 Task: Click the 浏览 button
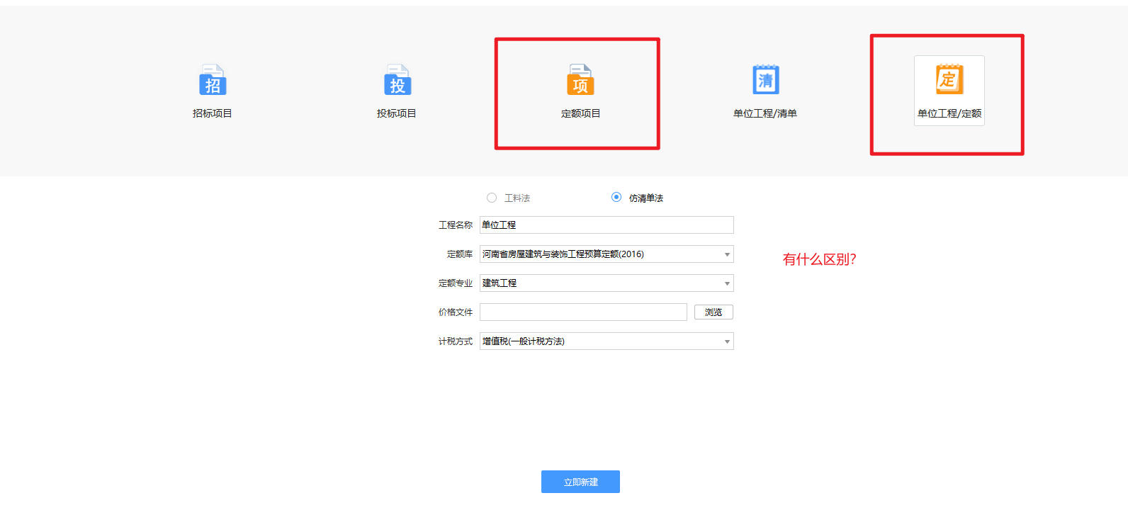714,312
